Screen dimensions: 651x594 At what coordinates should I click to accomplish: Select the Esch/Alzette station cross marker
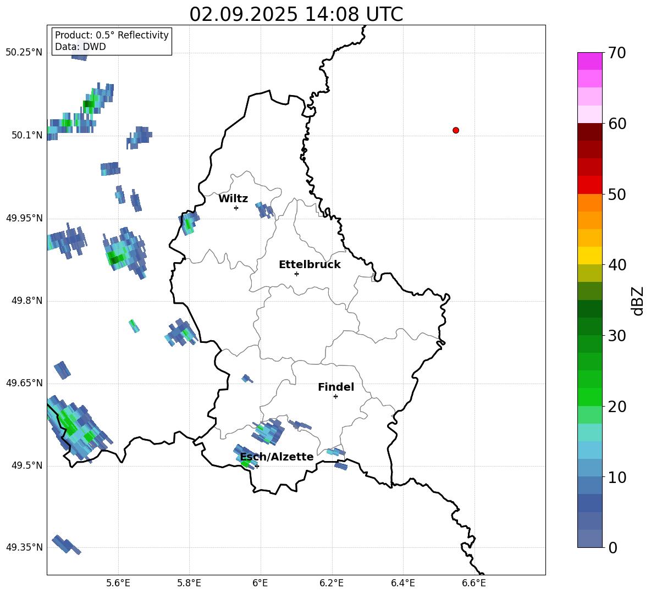257,466
